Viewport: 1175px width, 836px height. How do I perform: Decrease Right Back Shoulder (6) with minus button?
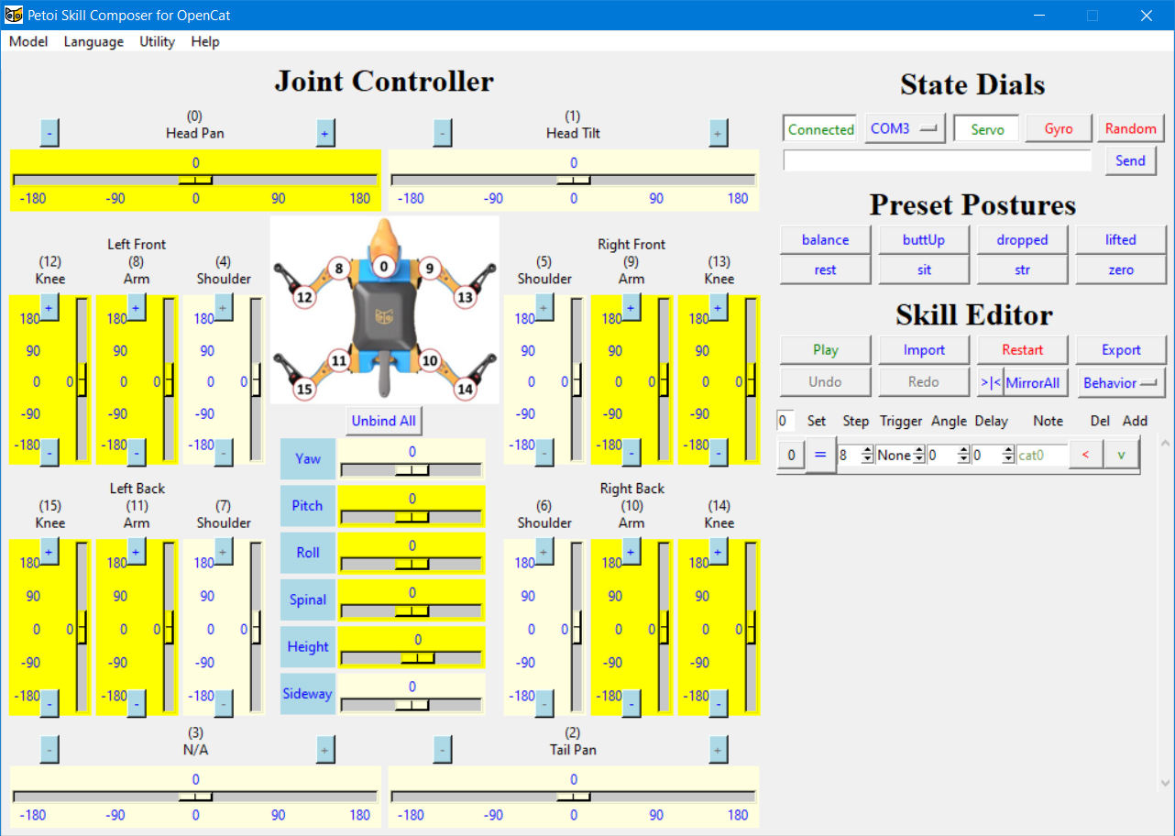click(x=544, y=703)
